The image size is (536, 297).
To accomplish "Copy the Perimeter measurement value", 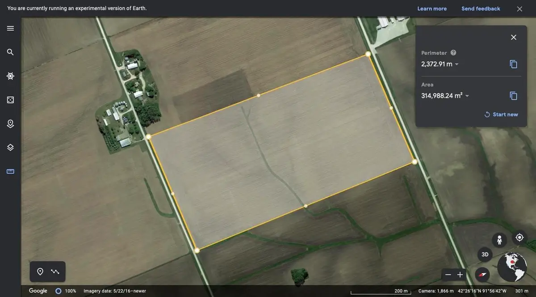I will [513, 64].
